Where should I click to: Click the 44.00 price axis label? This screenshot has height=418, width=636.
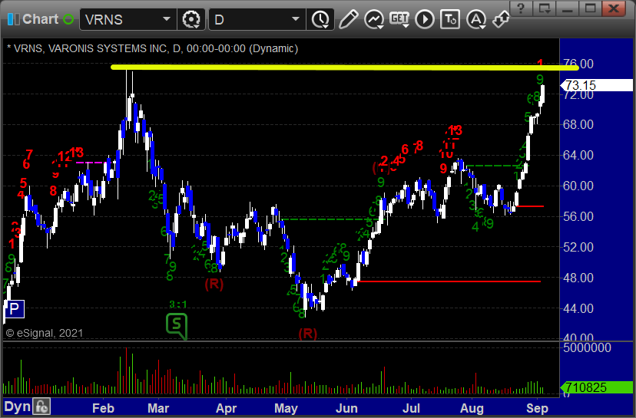pyautogui.click(x=578, y=308)
